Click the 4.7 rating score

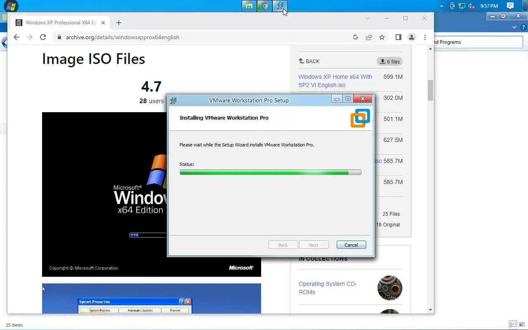151,87
